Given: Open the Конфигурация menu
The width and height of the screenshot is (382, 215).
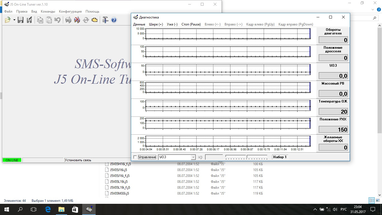Looking at the screenshot, I should tap(70, 11).
